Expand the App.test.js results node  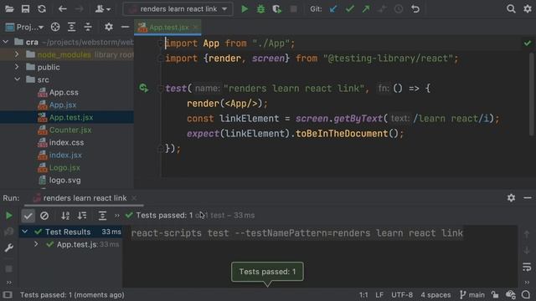(36, 244)
